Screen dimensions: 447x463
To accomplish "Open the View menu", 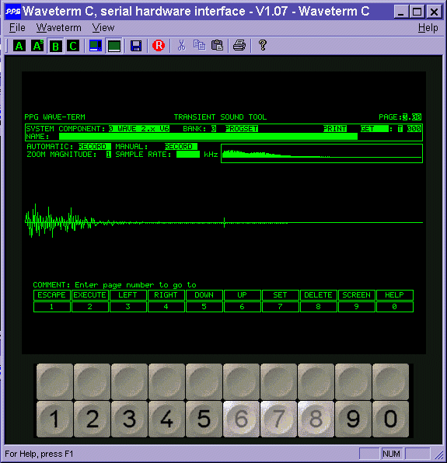I will click(x=103, y=28).
